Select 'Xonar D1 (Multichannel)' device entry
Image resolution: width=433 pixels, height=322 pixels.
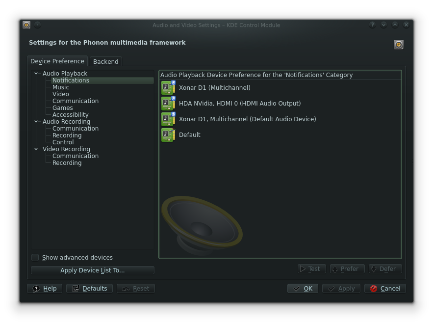[x=280, y=87]
